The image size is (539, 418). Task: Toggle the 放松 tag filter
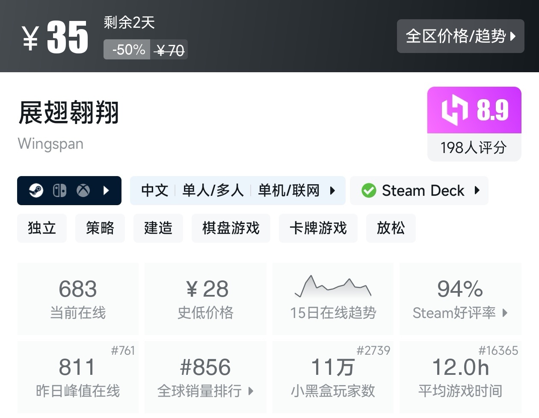[391, 228]
